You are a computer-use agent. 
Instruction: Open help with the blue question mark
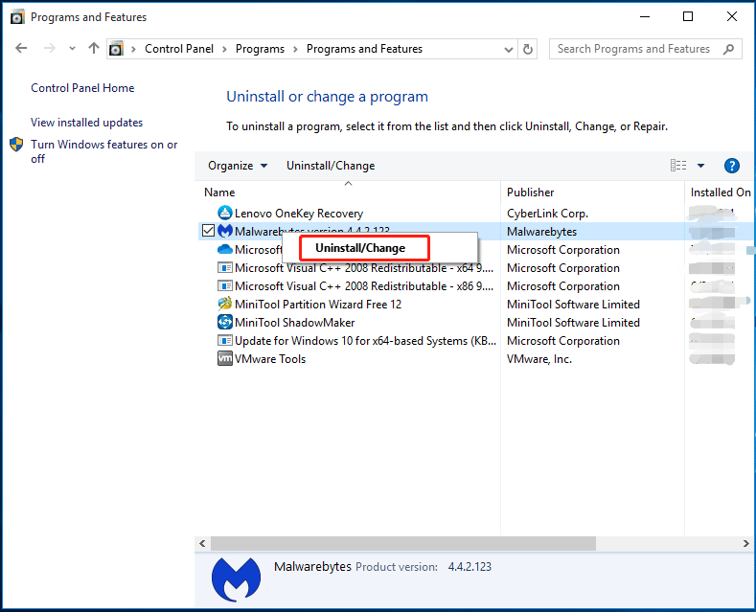(731, 166)
